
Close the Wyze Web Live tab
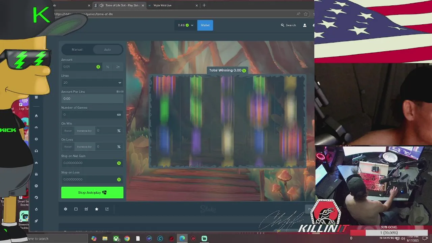coord(196,5)
